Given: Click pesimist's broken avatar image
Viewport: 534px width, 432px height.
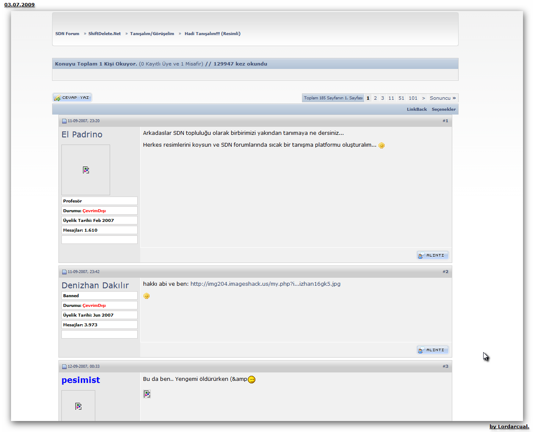Looking at the screenshot, I should tap(78, 406).
